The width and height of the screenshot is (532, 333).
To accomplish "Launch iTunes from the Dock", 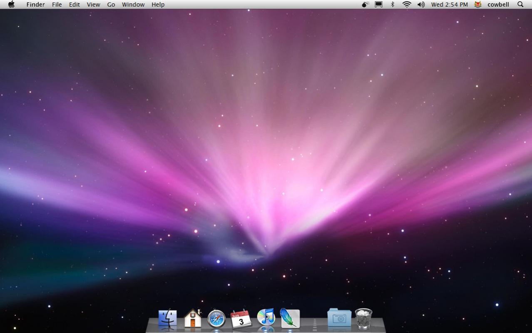I will 266,318.
